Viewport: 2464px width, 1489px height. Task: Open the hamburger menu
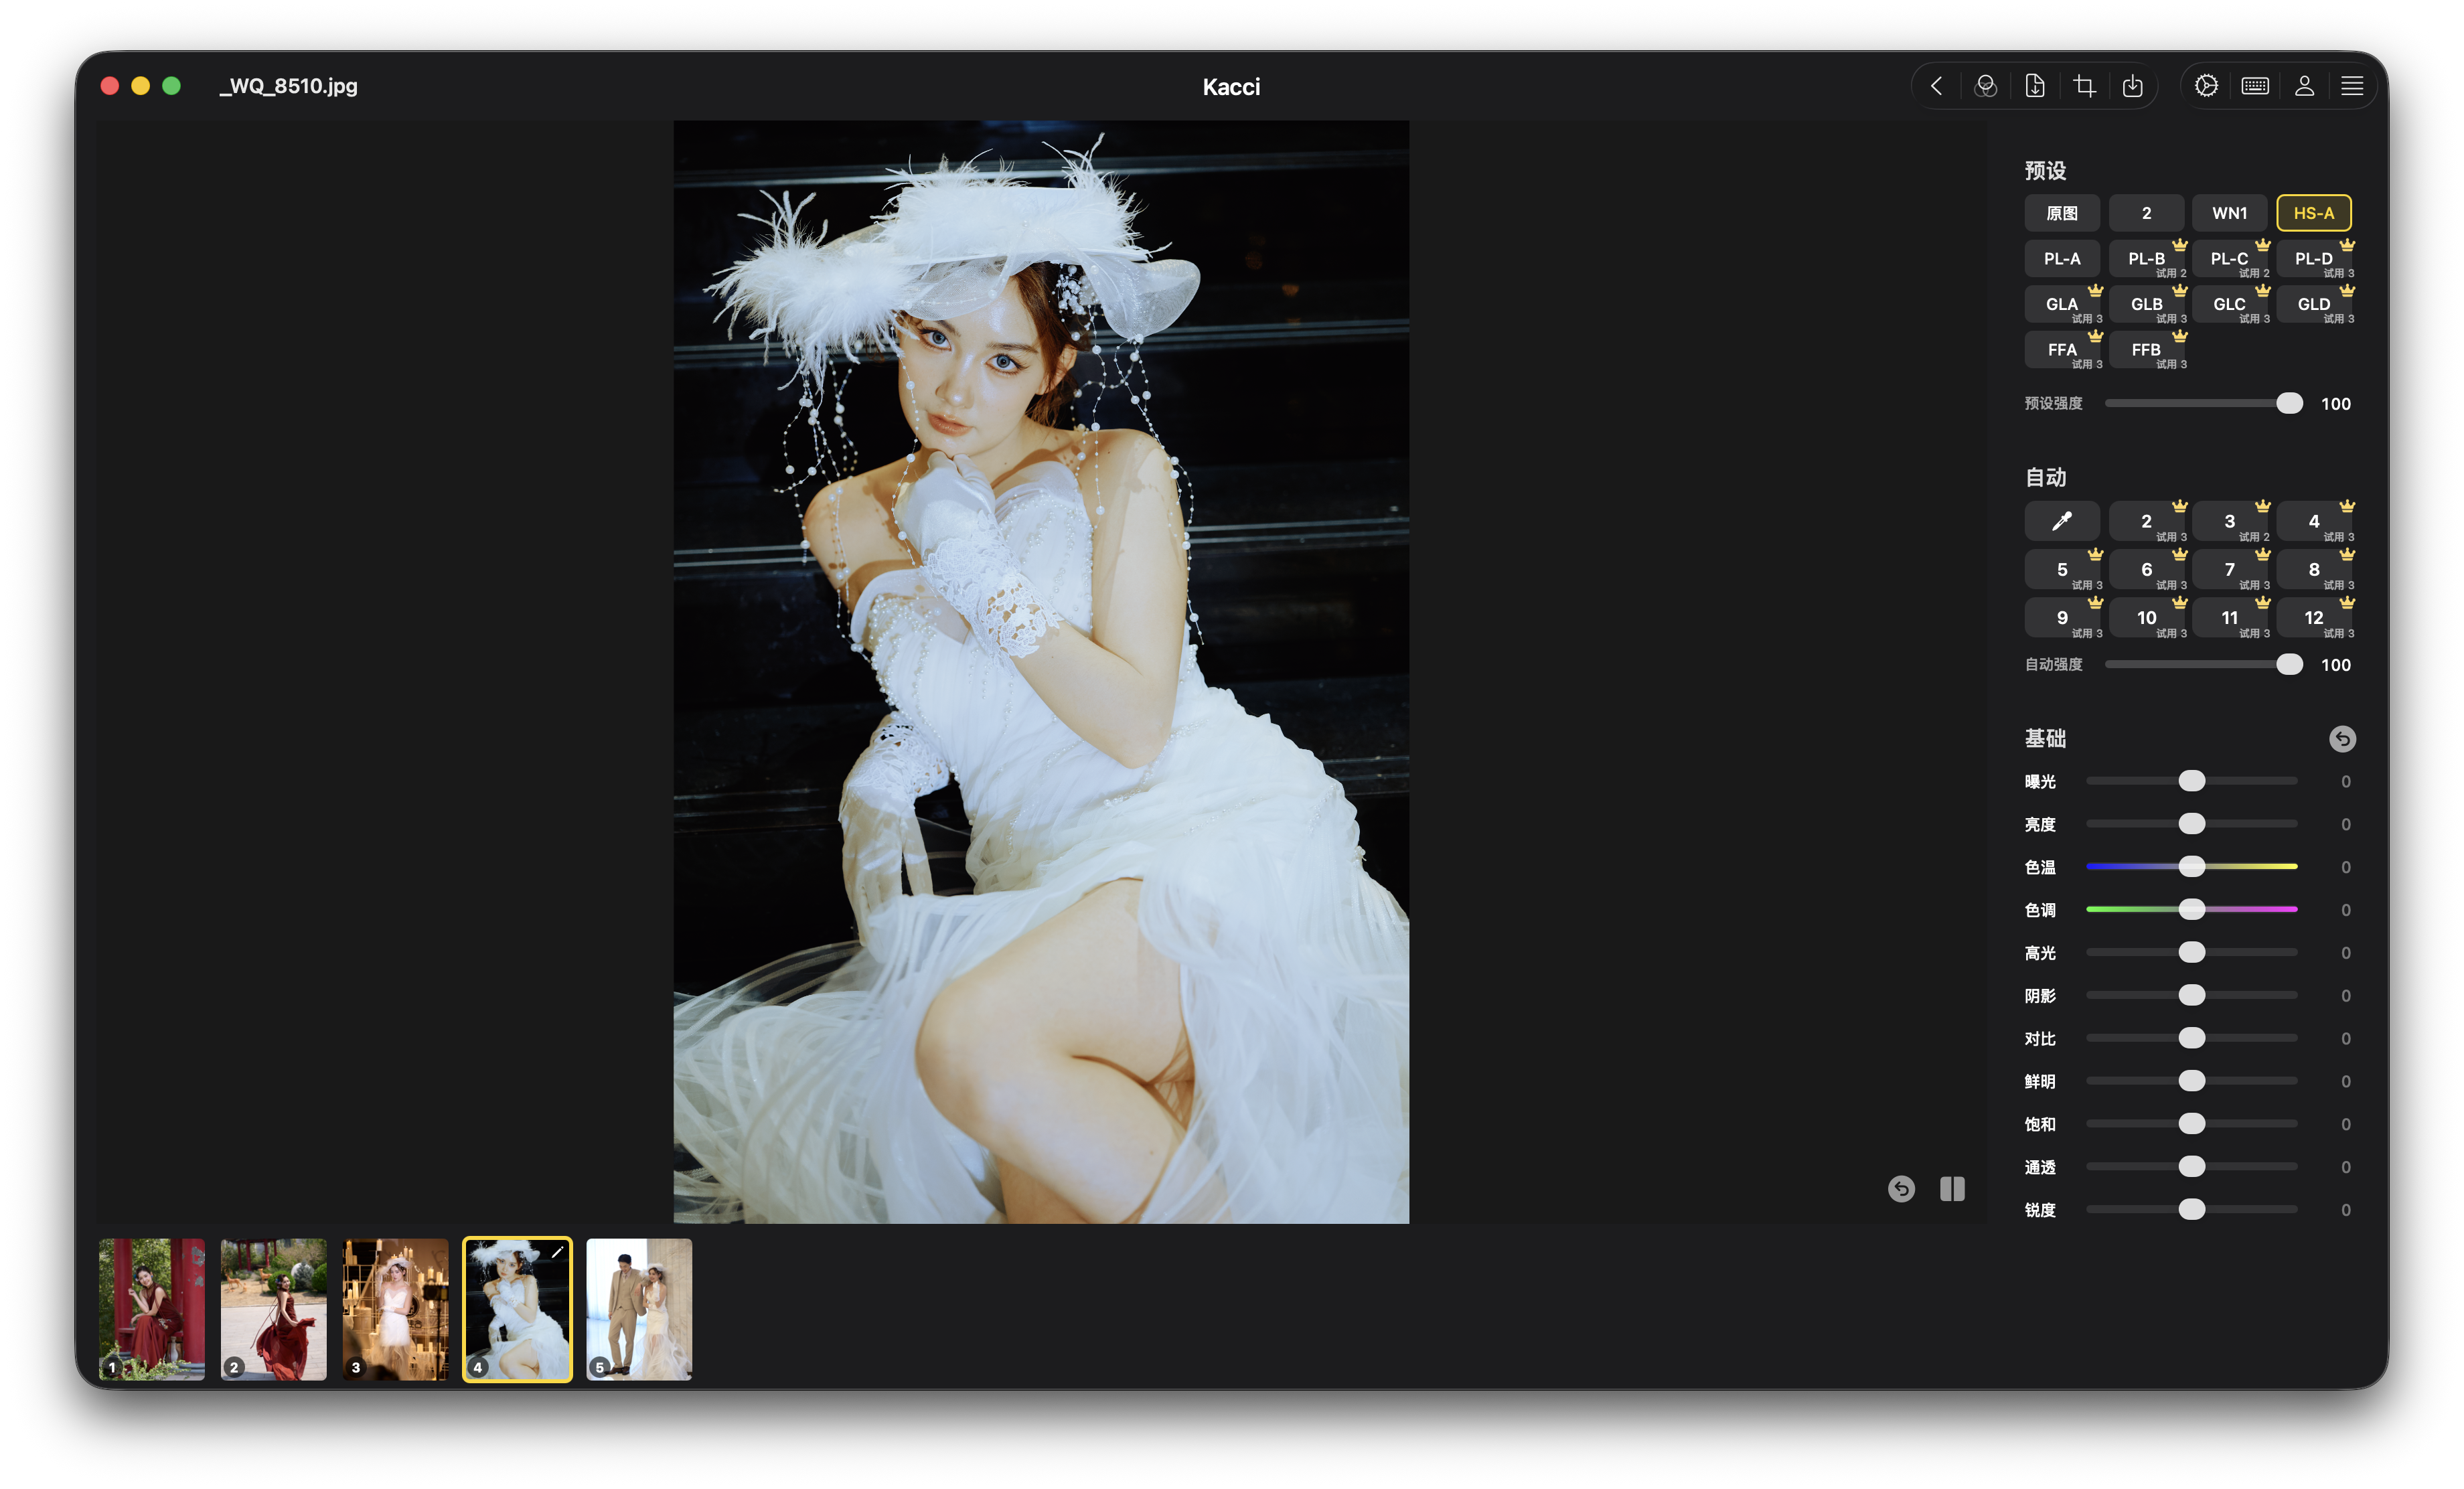tap(2352, 86)
